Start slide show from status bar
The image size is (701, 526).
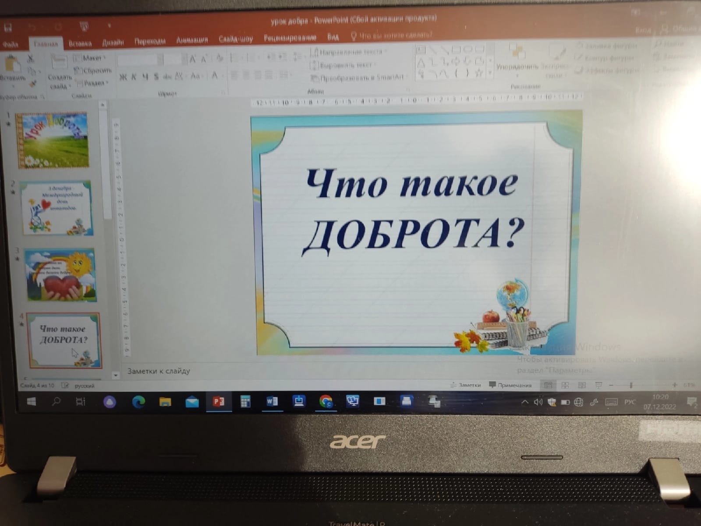point(598,385)
